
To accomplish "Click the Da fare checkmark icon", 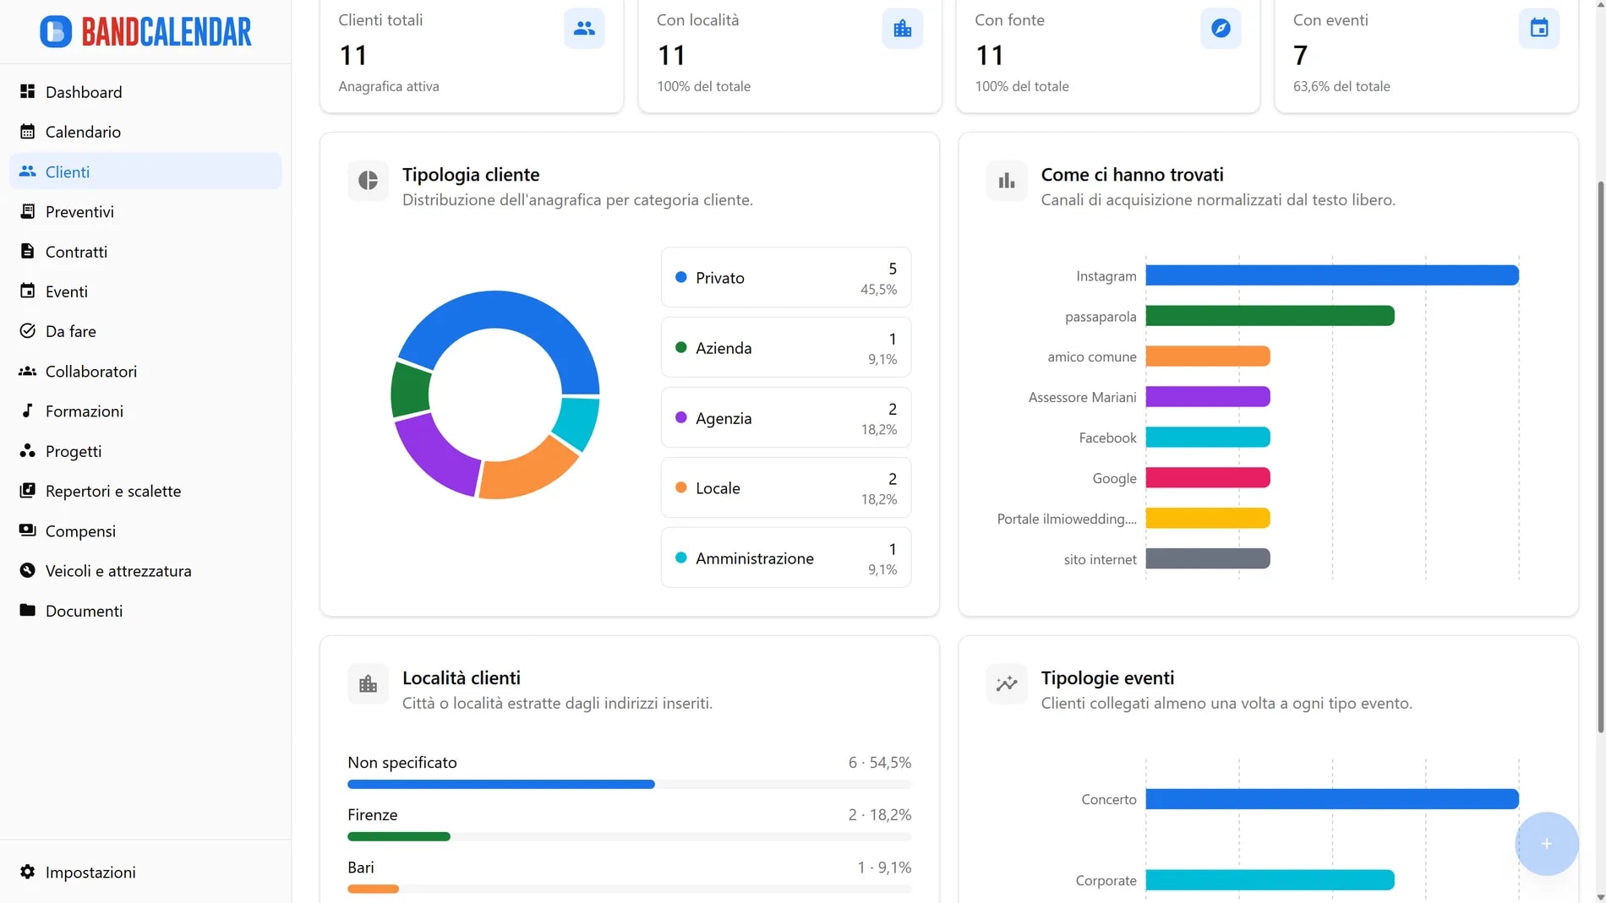I will coord(28,330).
